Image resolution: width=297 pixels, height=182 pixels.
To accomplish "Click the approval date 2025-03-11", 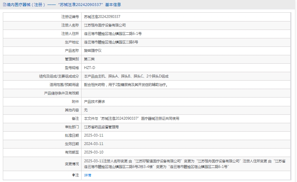I will [94, 135].
